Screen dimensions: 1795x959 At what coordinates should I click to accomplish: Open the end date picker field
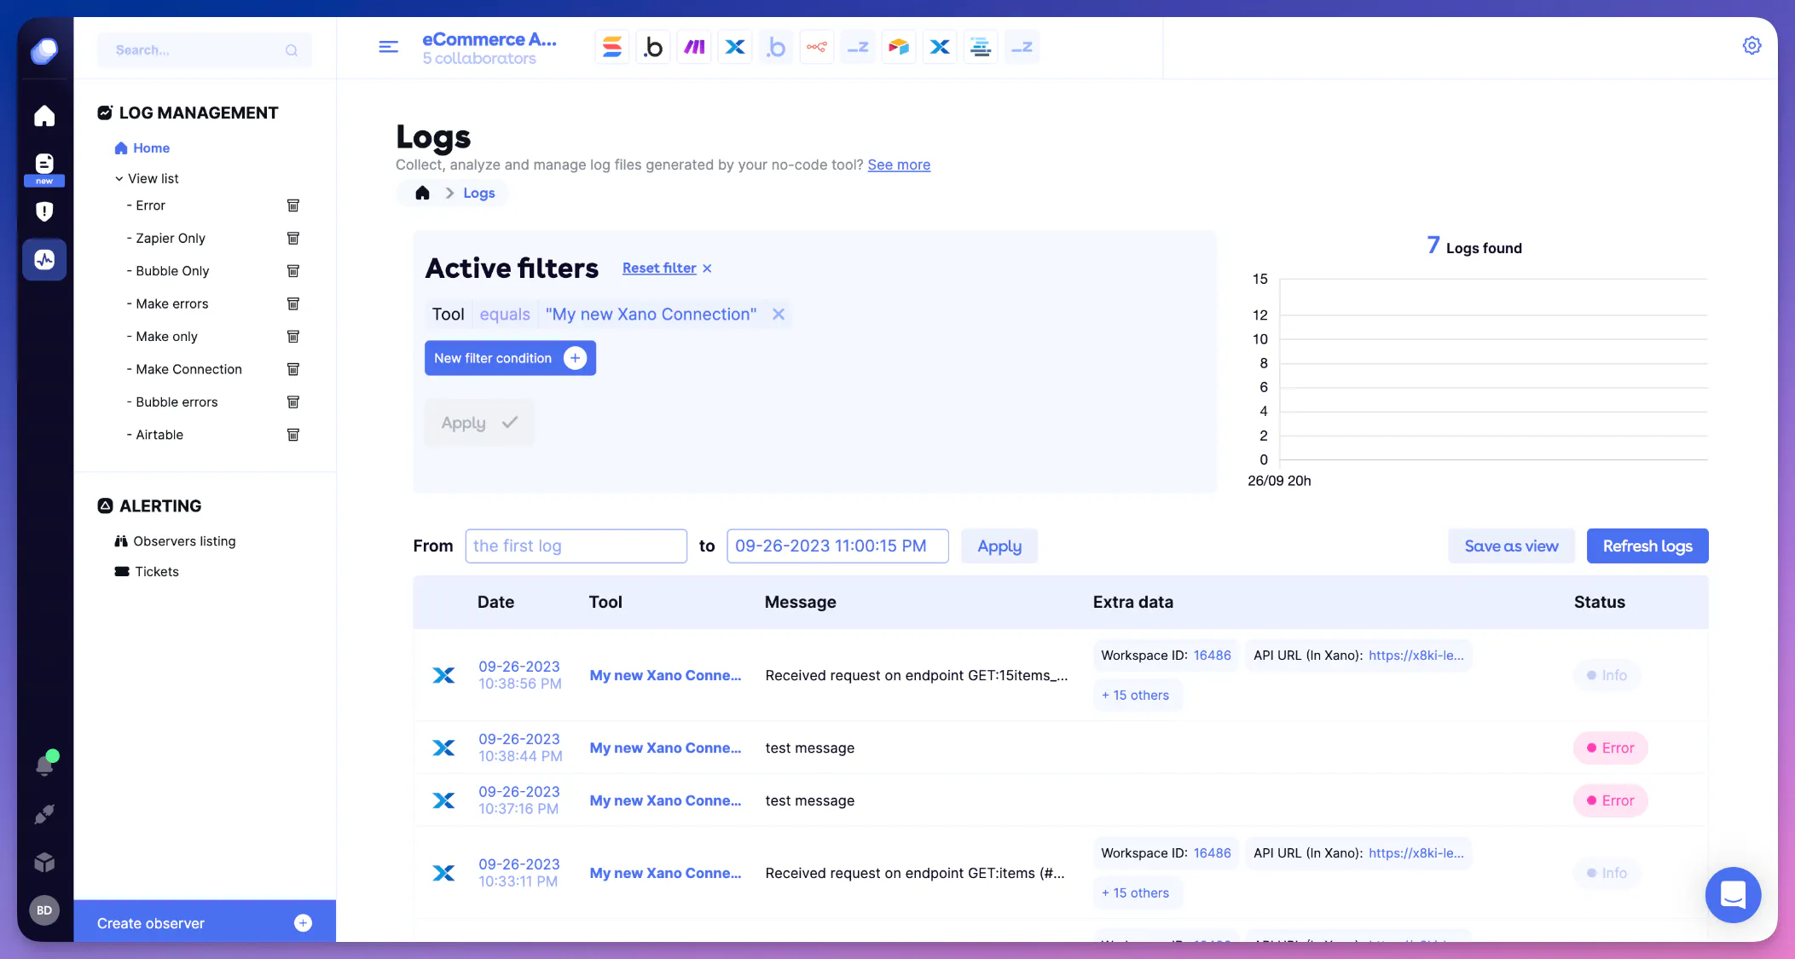click(x=837, y=546)
